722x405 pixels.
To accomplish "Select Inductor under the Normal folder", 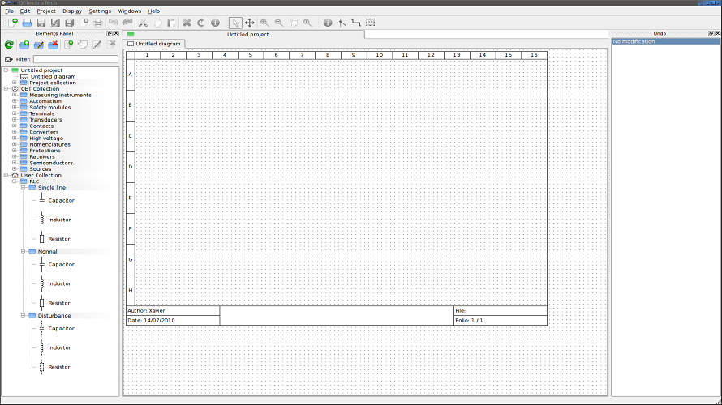I will coord(59,283).
